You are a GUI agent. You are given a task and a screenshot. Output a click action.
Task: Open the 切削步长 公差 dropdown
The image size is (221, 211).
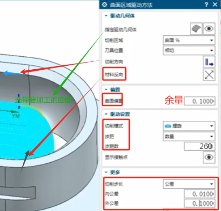coord(189,184)
